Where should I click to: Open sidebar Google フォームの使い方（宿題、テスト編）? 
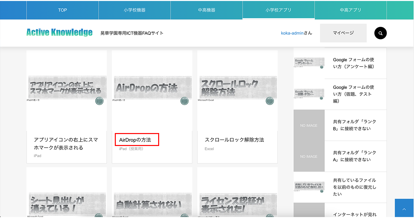[354, 94]
